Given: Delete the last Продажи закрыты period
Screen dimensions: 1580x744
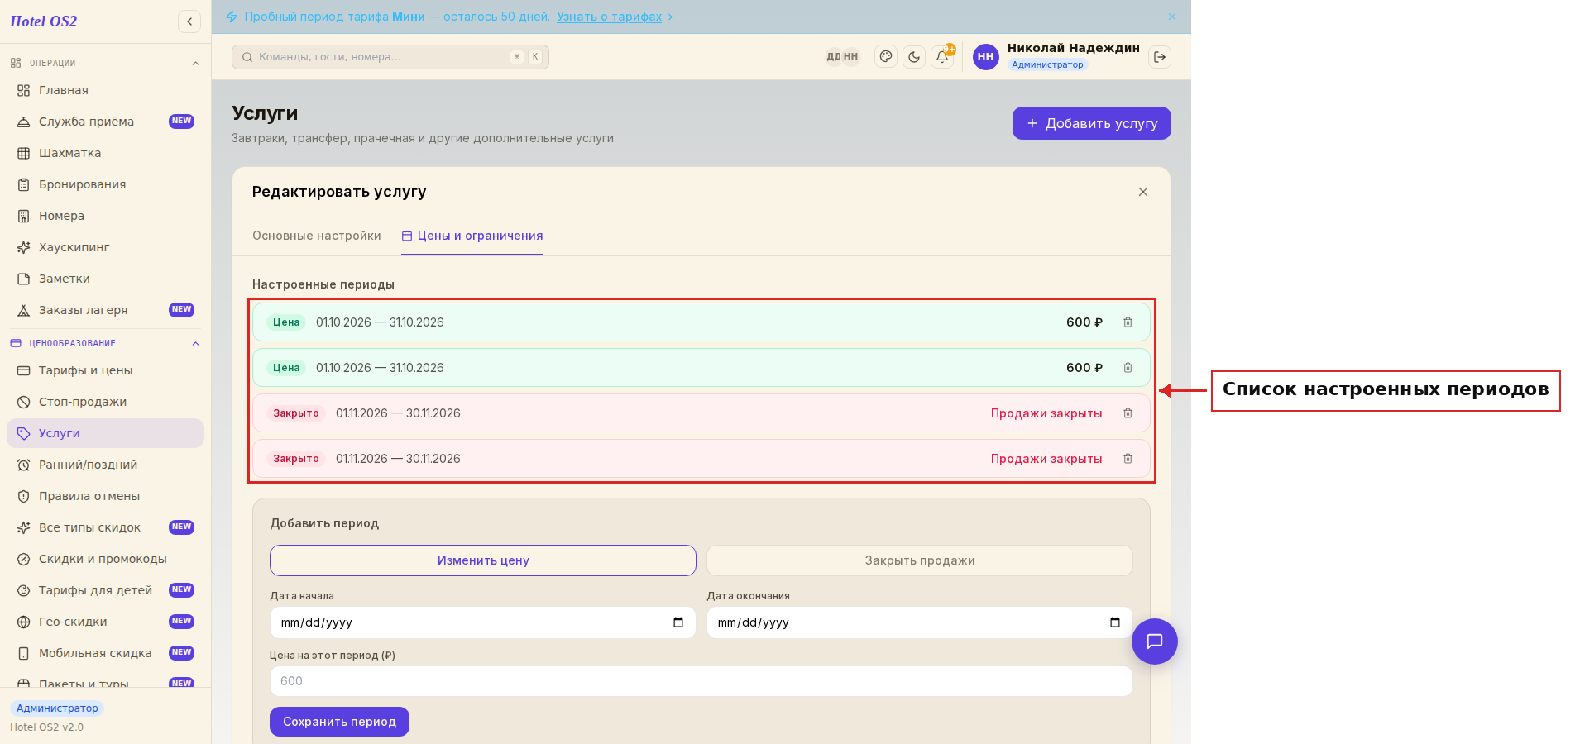Looking at the screenshot, I should click(x=1128, y=459).
